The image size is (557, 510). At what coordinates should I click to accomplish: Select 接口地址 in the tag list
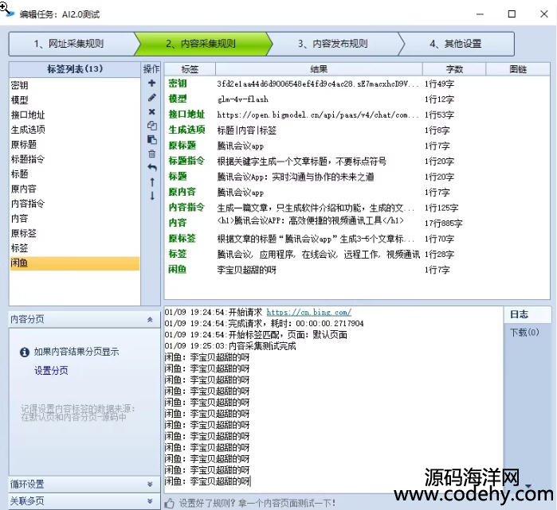75,115
